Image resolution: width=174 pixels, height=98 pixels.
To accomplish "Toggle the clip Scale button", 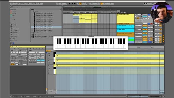I will [x=13, y=64].
